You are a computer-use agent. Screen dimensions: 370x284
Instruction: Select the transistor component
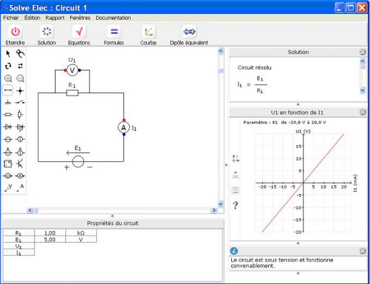[20, 164]
